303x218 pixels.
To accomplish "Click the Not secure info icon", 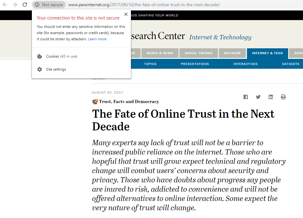I will tap(37, 5).
